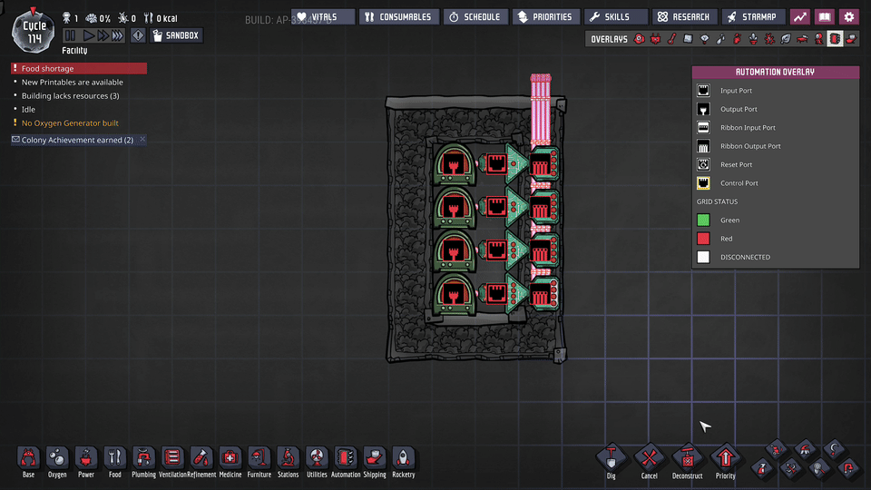Open the database codex book
The width and height of the screenshot is (871, 490).
point(825,16)
